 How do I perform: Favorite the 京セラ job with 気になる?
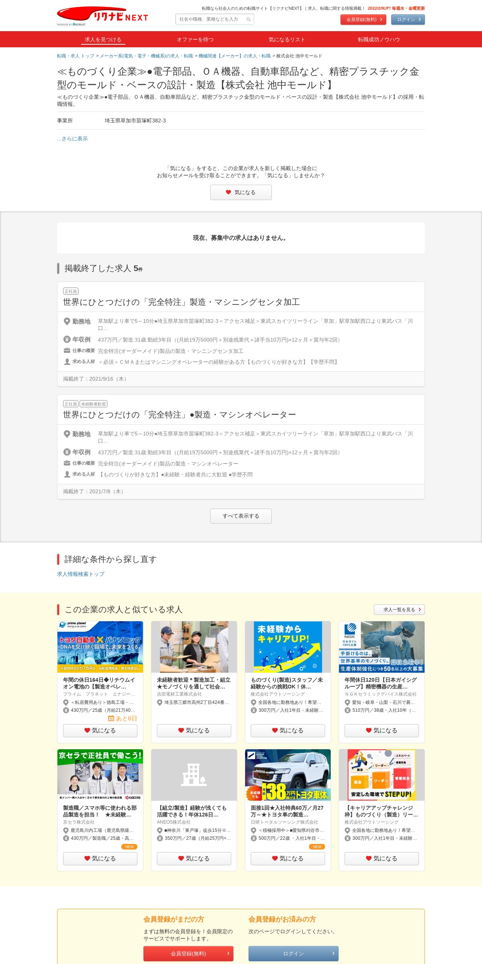100,859
